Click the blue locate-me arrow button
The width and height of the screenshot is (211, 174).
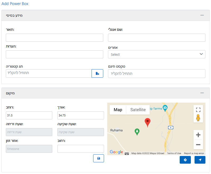pos(200,160)
